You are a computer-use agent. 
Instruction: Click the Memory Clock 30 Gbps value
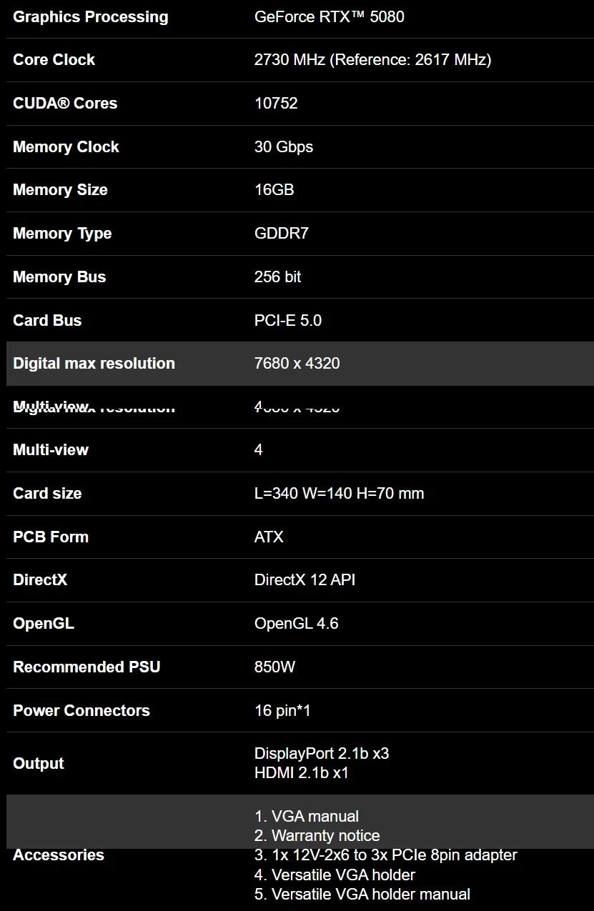(284, 146)
